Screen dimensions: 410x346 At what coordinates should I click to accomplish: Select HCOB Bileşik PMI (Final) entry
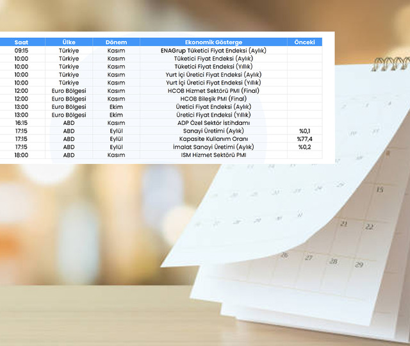click(213, 99)
